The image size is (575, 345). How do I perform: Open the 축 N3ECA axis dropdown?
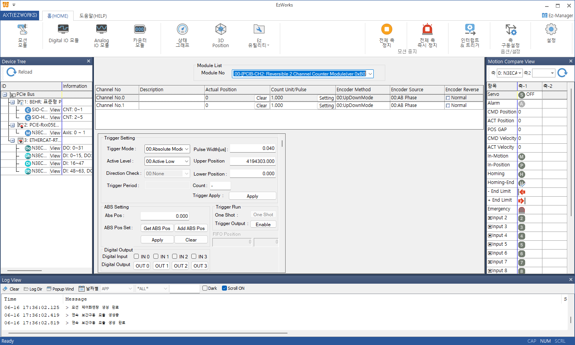coord(520,73)
